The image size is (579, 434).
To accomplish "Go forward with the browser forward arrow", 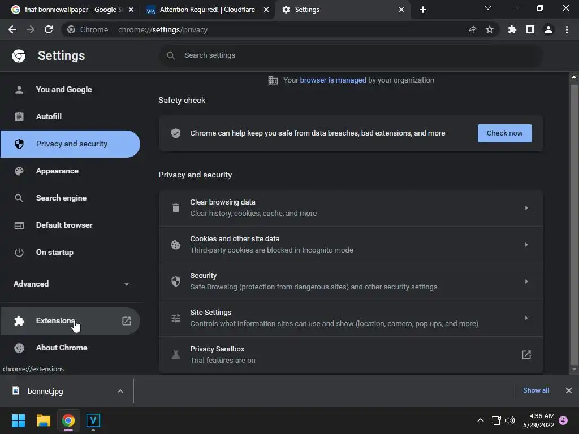I will pyautogui.click(x=31, y=29).
